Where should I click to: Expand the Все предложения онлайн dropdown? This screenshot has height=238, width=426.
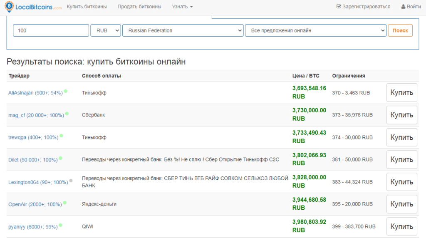point(316,30)
